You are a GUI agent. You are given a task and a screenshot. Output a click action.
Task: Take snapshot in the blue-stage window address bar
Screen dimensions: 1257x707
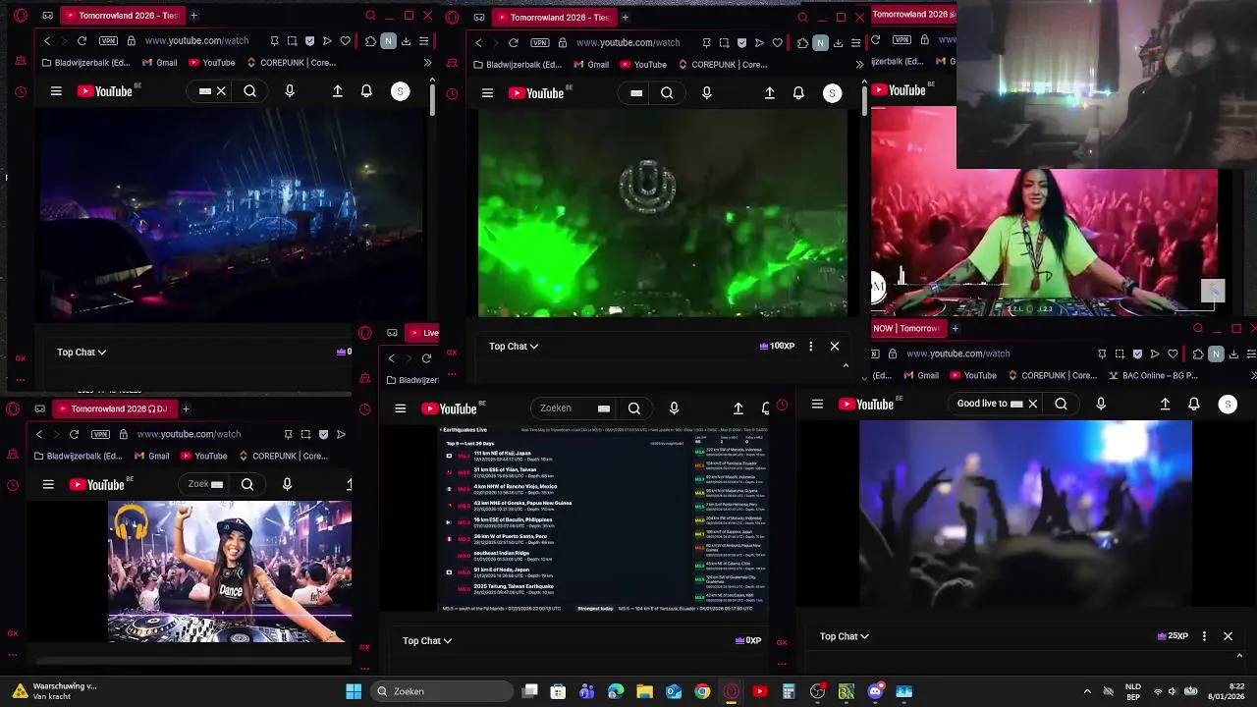tap(292, 41)
